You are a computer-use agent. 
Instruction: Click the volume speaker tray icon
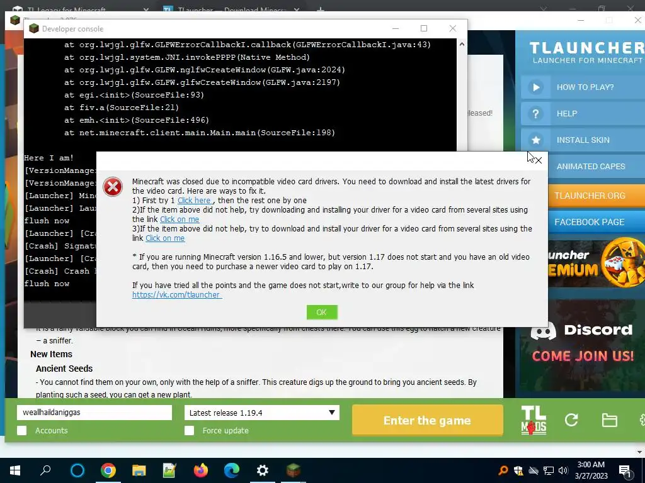click(x=563, y=470)
